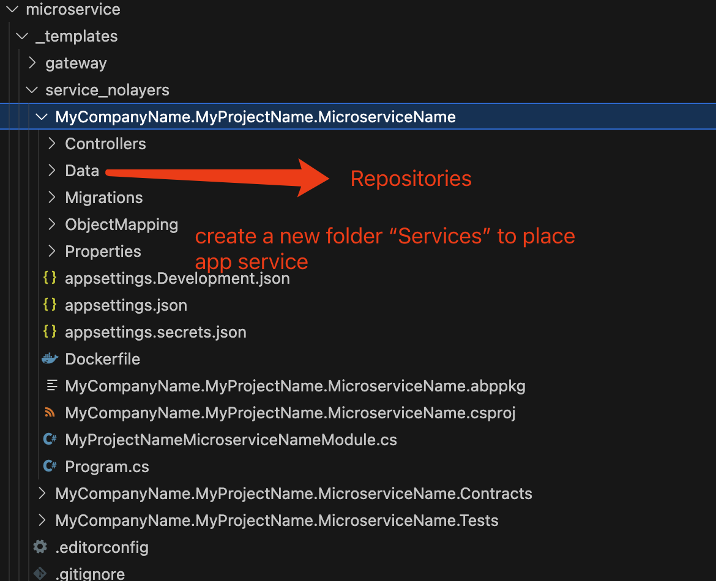716x581 pixels.
Task: Click the gear icon beside .editorconfig
Action: (x=40, y=547)
